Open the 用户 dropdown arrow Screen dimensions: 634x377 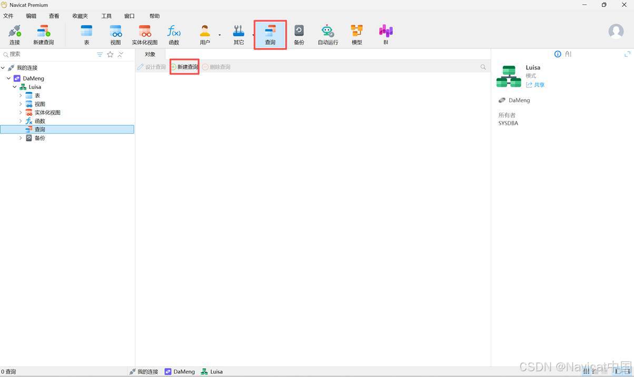(x=220, y=35)
